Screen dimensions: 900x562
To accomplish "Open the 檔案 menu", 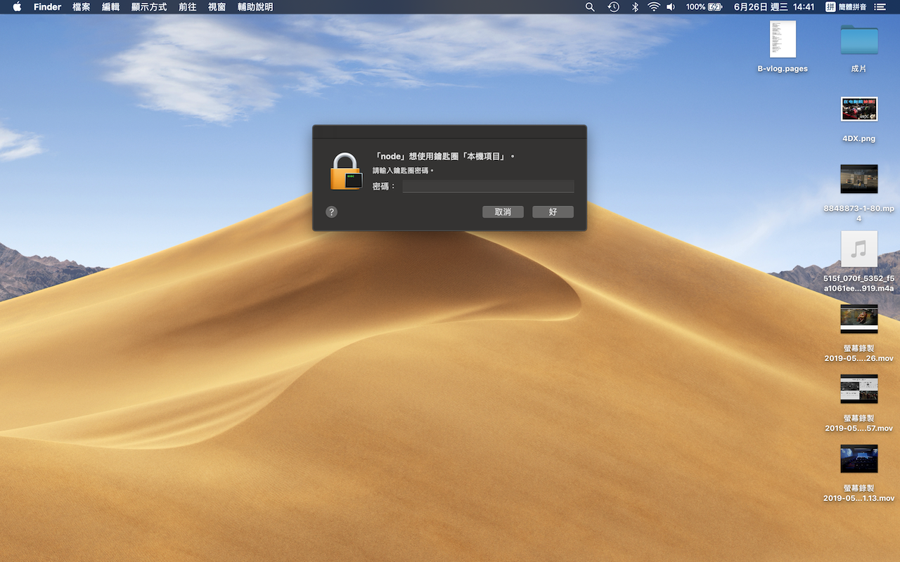I will click(x=81, y=7).
